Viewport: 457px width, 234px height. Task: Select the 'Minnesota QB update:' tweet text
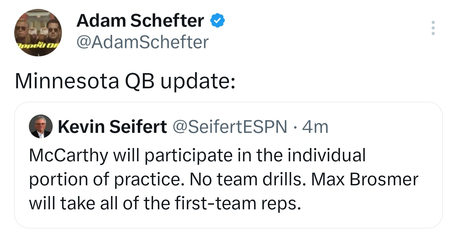pos(125,82)
